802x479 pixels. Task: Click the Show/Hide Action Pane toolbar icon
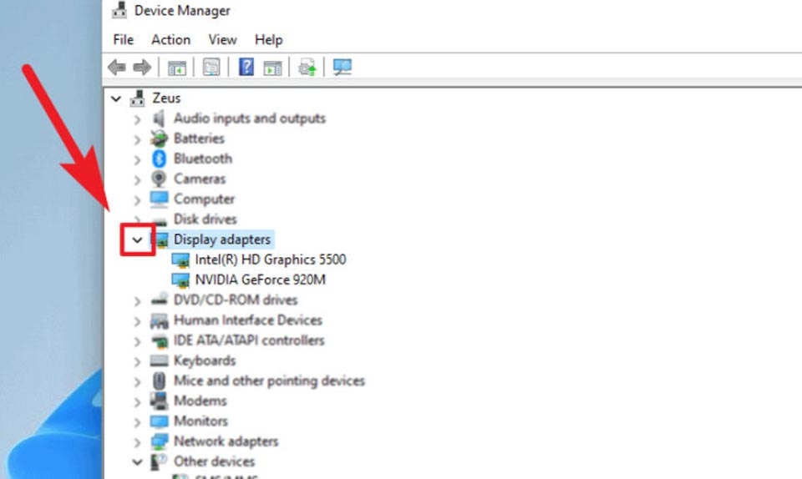(x=272, y=68)
